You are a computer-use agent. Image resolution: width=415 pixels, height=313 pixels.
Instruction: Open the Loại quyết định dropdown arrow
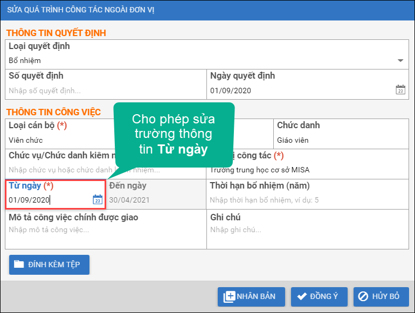[400, 60]
